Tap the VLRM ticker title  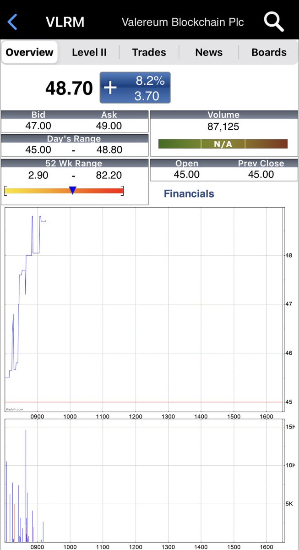65,22
